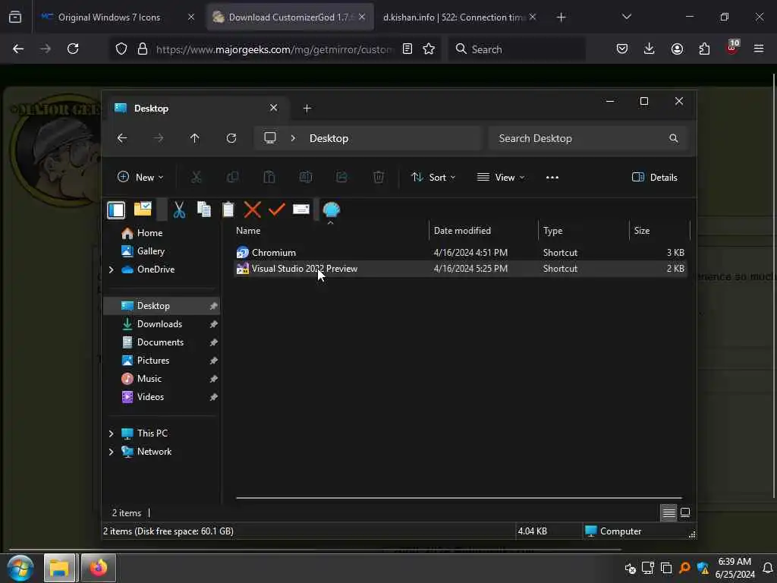
Task: Click the Windows Start orb
Action: [20, 568]
